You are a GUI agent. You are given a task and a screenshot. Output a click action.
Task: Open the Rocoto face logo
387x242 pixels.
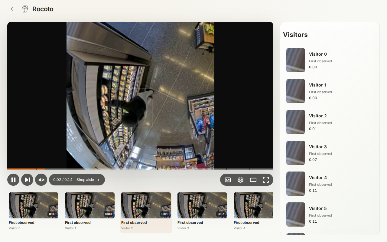25,9
